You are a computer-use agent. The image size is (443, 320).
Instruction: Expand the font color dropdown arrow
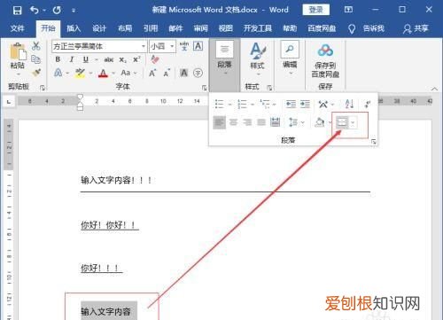click(x=113, y=73)
